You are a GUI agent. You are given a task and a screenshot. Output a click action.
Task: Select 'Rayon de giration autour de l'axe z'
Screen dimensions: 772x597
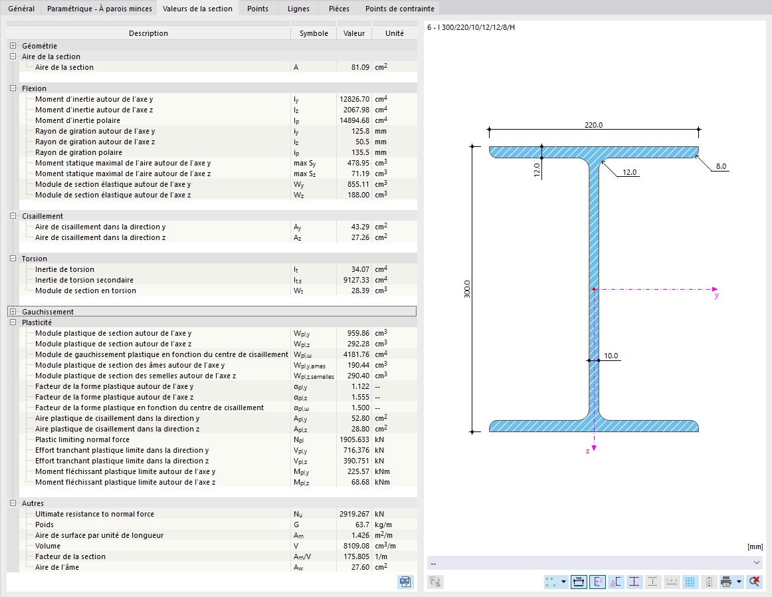[x=218, y=142]
